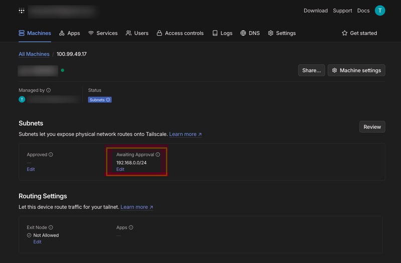The height and width of the screenshot is (263, 401).
Task: Open the user avatar menu
Action: [380, 11]
